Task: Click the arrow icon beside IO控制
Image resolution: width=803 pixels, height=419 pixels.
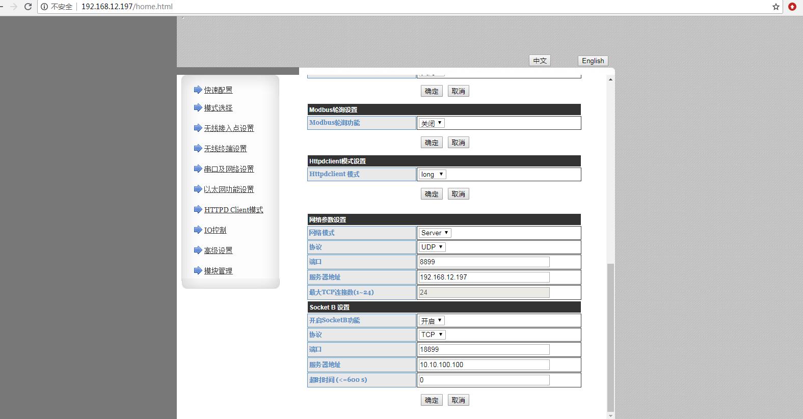Action: click(198, 230)
